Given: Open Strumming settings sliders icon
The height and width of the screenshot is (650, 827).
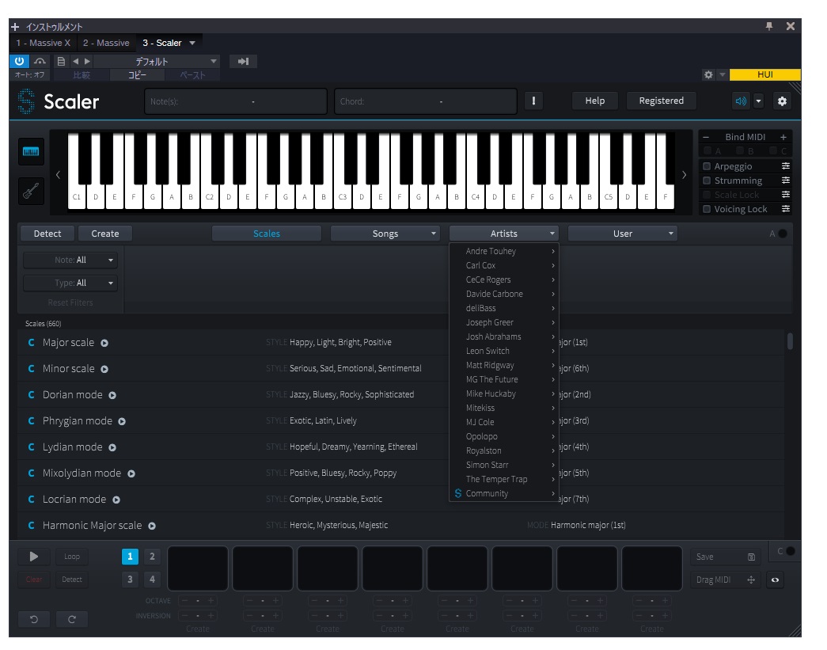Looking at the screenshot, I should click(x=785, y=181).
